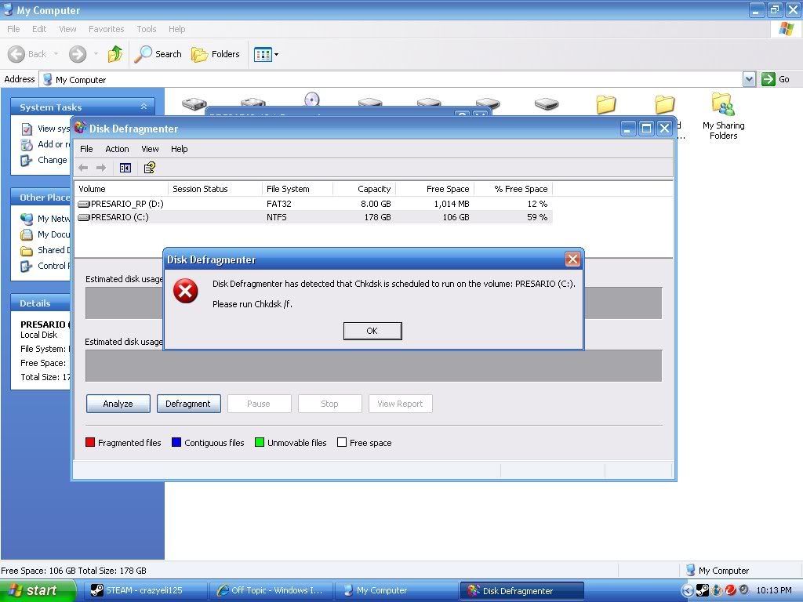
Task: Click the Volume column header
Action: [122, 189]
